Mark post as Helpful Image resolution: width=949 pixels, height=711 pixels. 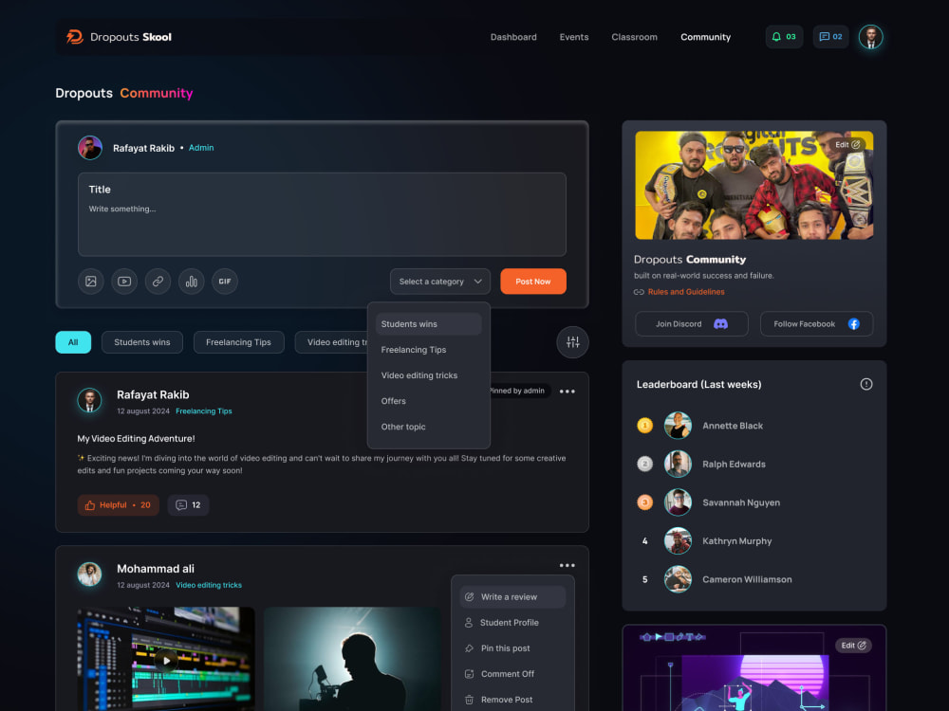[118, 505]
